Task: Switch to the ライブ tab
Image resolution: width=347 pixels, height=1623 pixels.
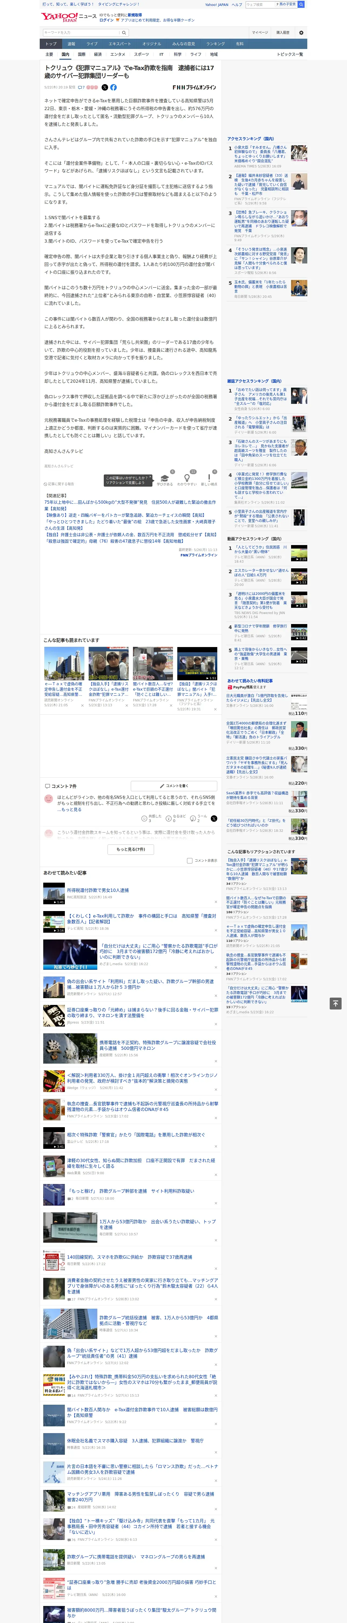Action: click(x=92, y=44)
